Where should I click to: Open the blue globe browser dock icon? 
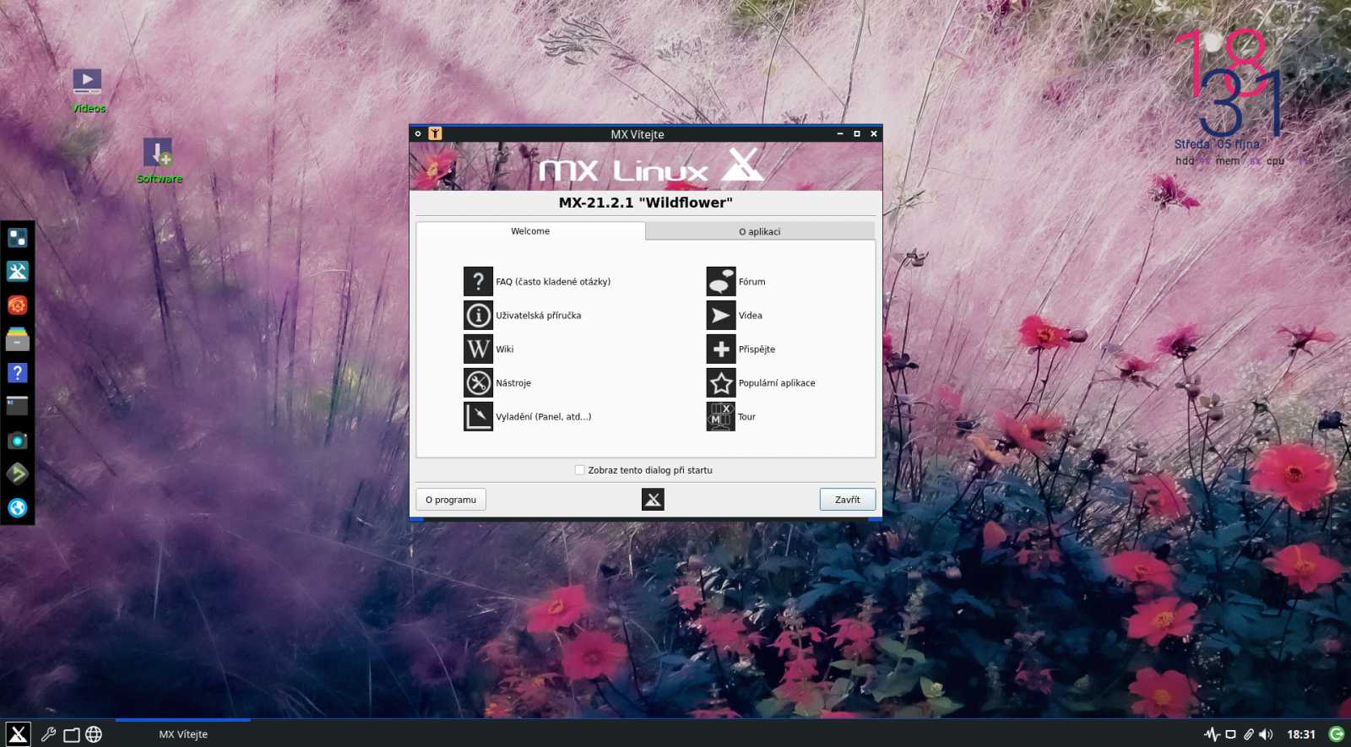click(18, 507)
